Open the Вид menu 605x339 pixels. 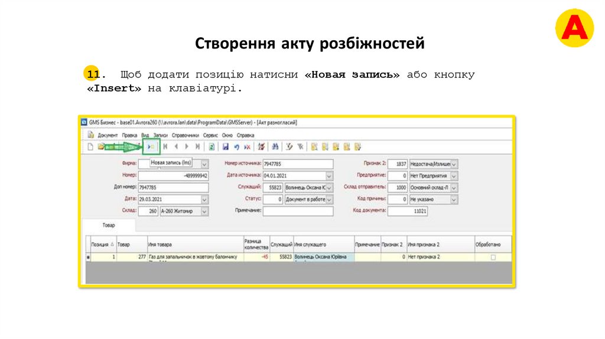(145, 135)
